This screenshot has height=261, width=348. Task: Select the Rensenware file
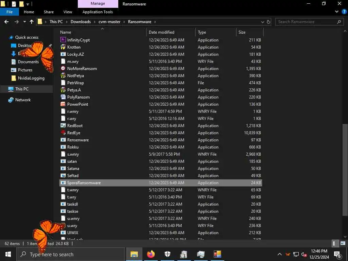click(x=161, y=140)
